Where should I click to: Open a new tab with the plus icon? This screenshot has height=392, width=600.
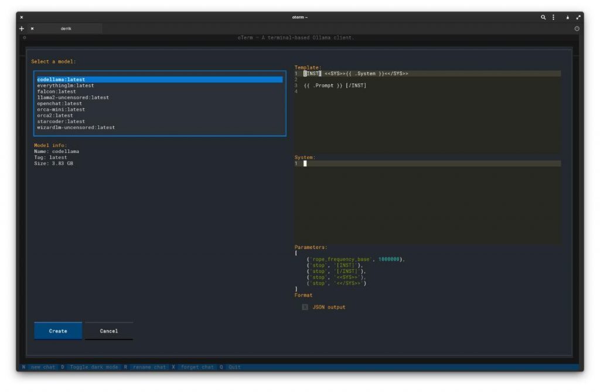point(21,28)
